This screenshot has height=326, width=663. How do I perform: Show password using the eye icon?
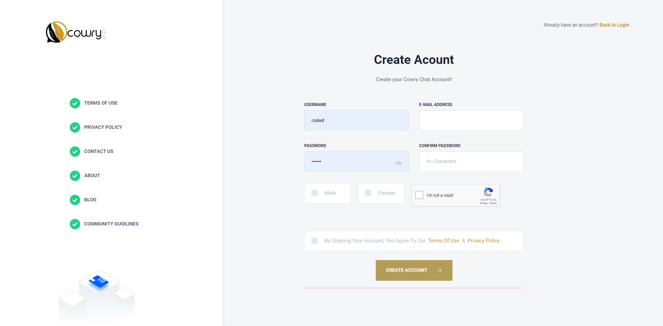tap(398, 163)
